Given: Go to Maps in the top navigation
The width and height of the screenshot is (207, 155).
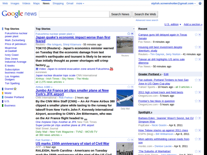Looking at the screenshot, I should click(x=36, y=3).
